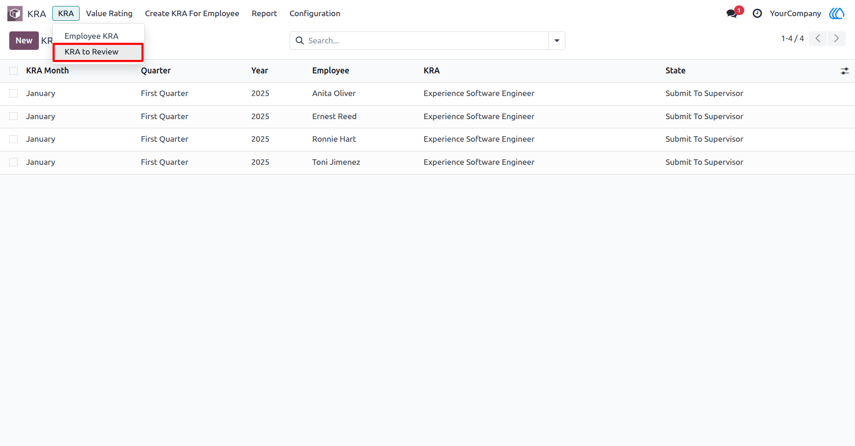Click the YourCompany company switcher

795,13
